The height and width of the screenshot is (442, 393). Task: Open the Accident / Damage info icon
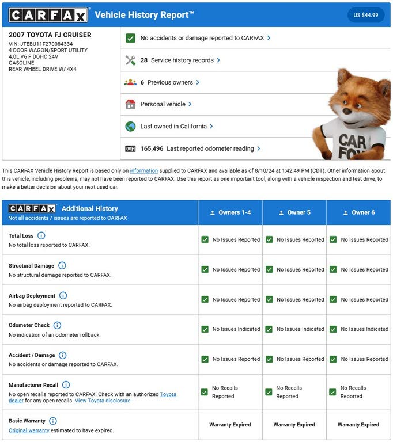point(62,355)
